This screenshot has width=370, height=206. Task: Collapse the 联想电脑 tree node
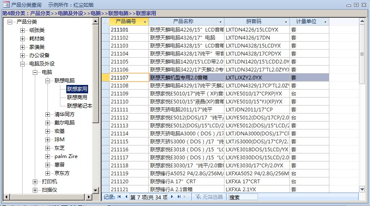[48, 81]
